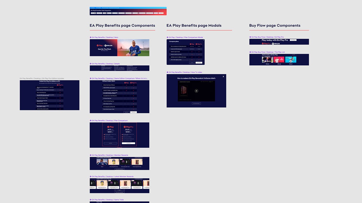Viewport: 362px width, 203px height.
Task: Click the button below the How To video
Action: (196, 103)
